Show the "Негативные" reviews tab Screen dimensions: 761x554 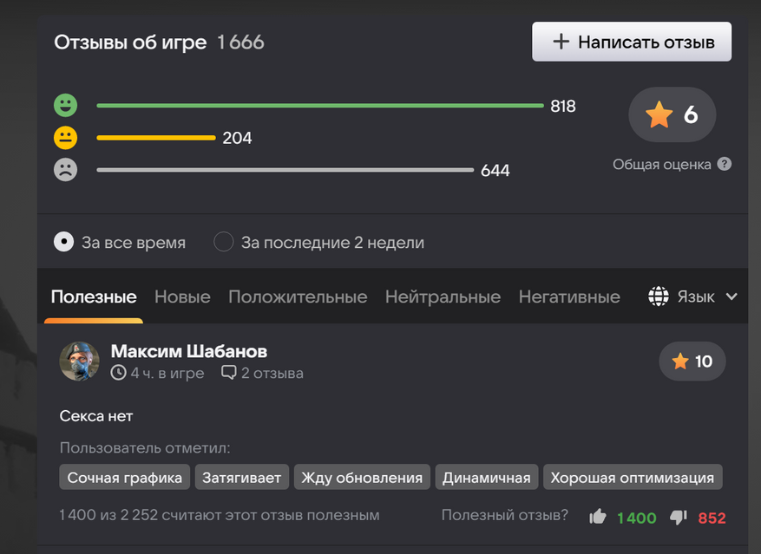[x=569, y=297]
